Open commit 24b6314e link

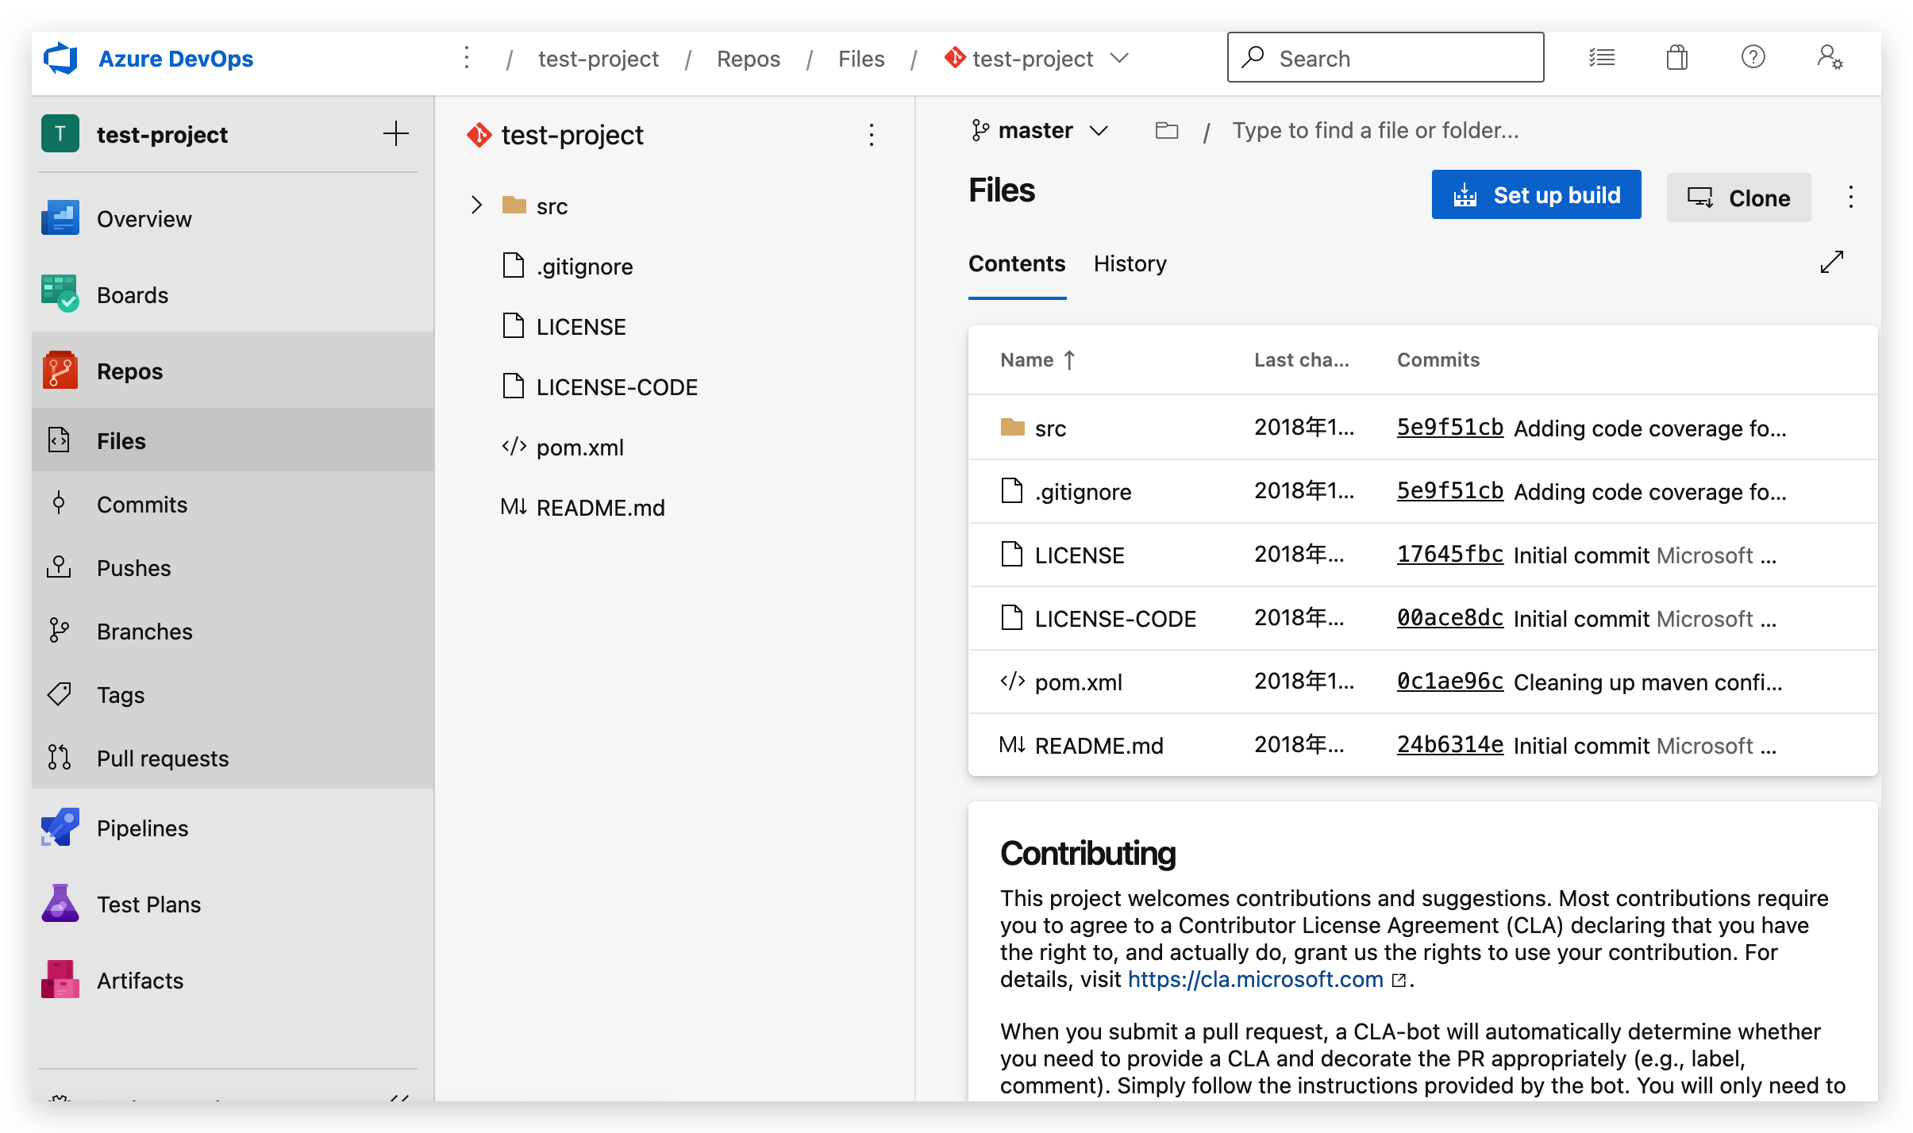pos(1450,744)
